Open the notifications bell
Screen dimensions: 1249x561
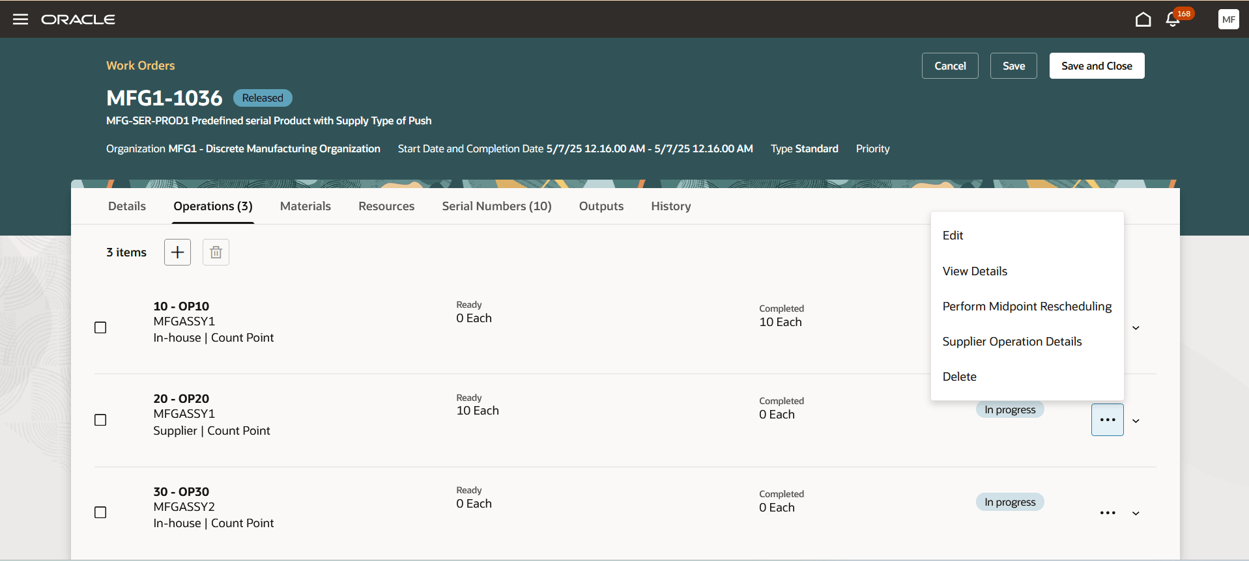(1173, 20)
